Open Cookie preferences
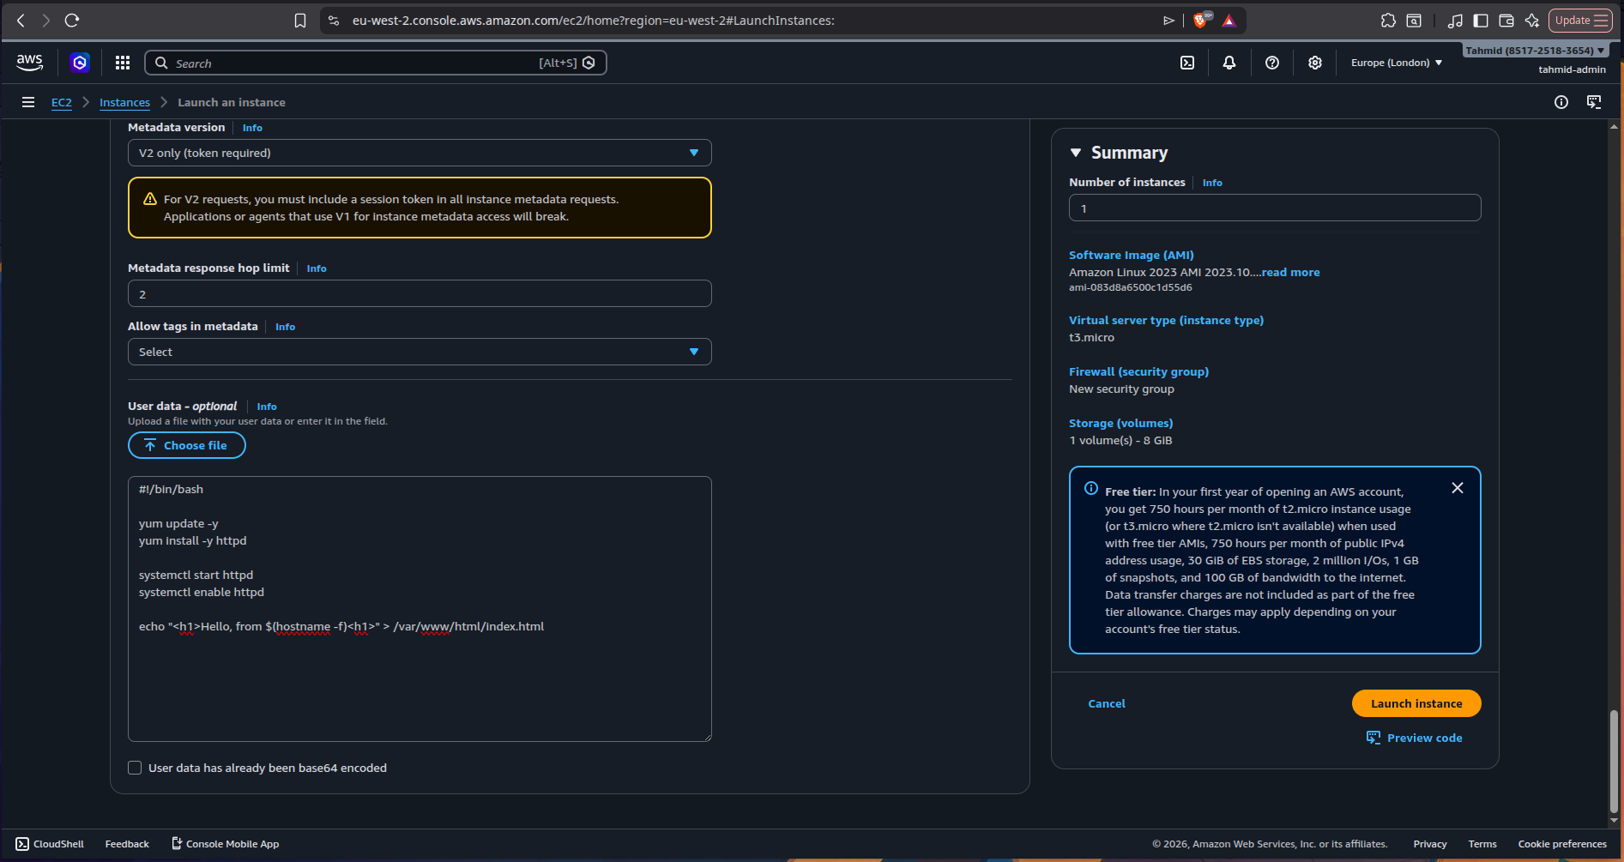The height and width of the screenshot is (862, 1624). 1562,844
